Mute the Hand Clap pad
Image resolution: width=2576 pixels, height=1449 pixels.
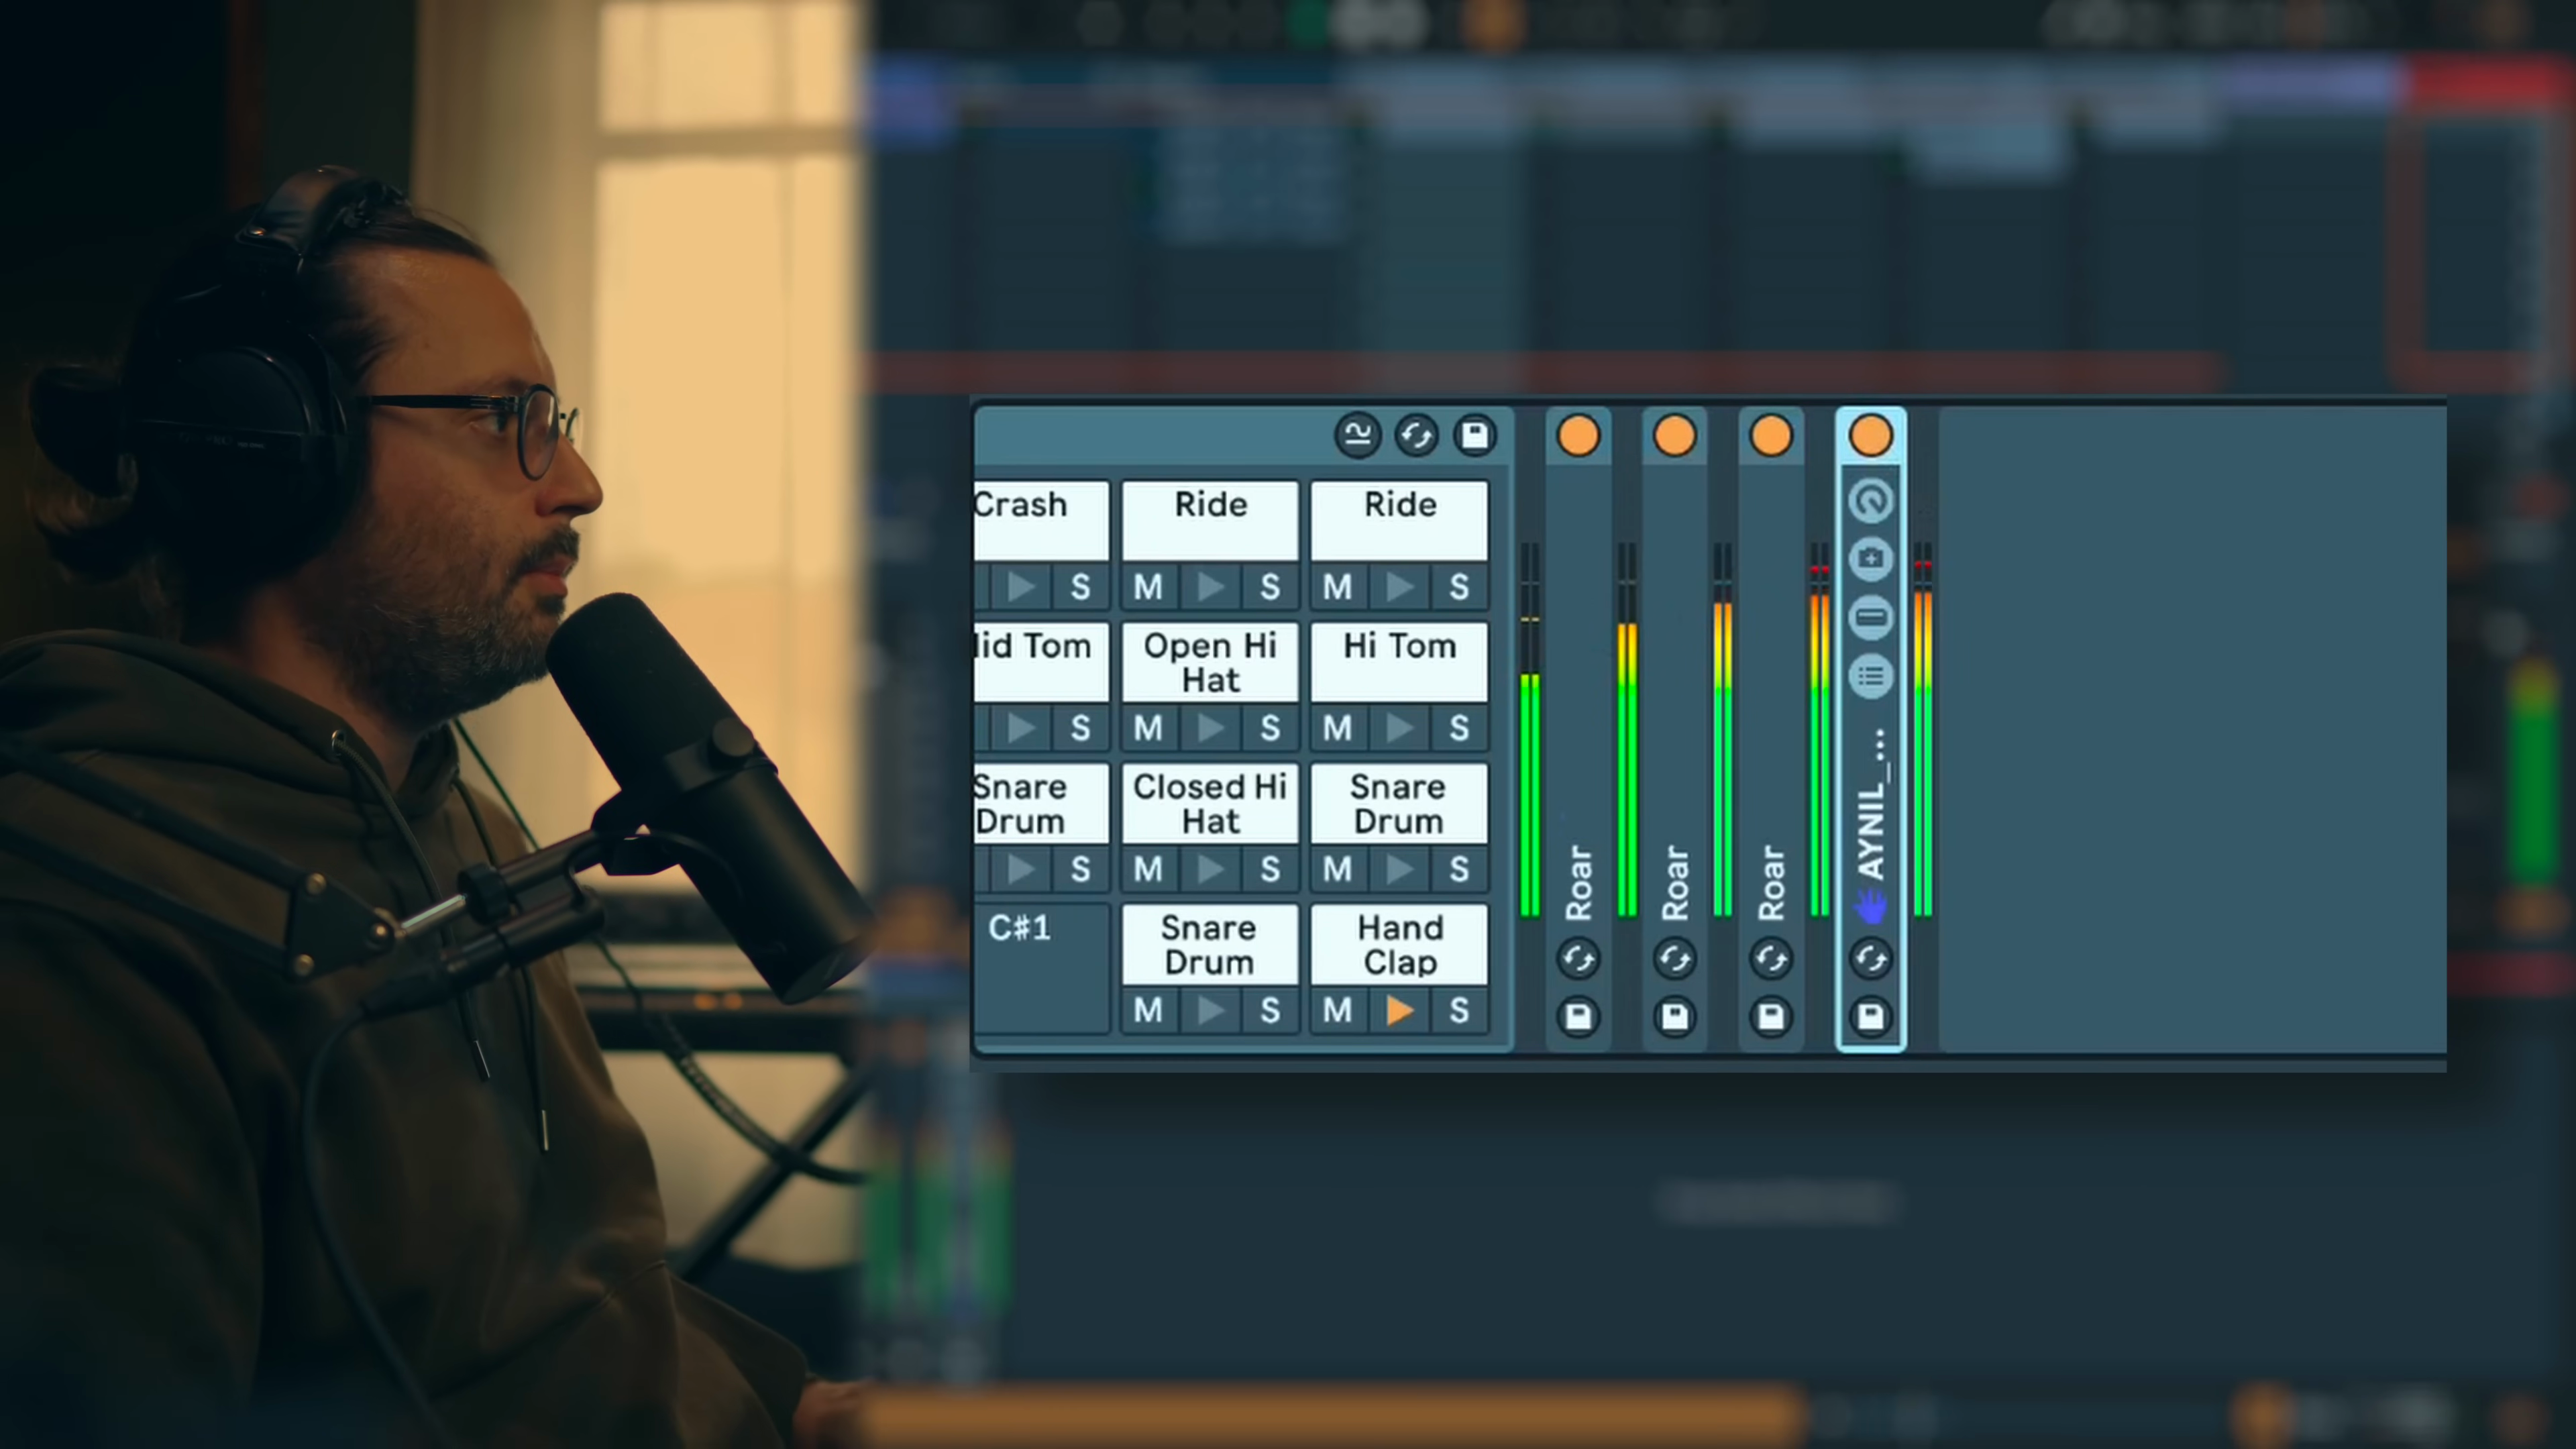[x=1338, y=1011]
